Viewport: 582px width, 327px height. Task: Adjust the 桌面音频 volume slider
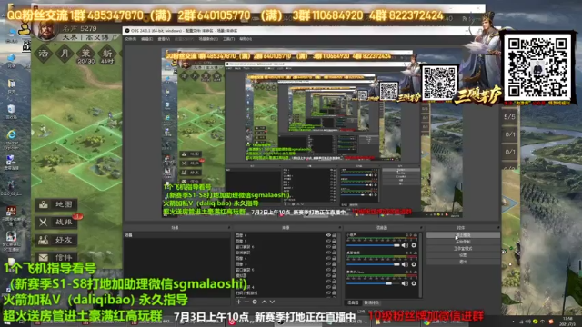point(373,264)
